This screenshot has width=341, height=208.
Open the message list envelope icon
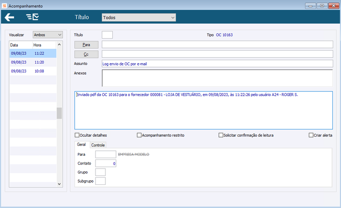(x=32, y=17)
